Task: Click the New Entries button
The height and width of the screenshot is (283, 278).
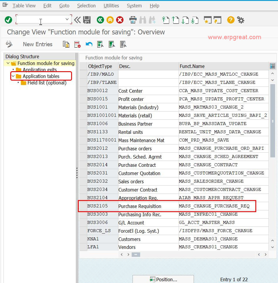Action: click(x=38, y=44)
